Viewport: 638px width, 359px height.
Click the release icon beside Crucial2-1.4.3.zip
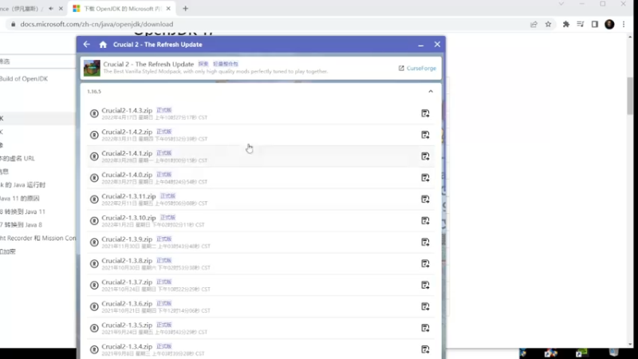[94, 113]
